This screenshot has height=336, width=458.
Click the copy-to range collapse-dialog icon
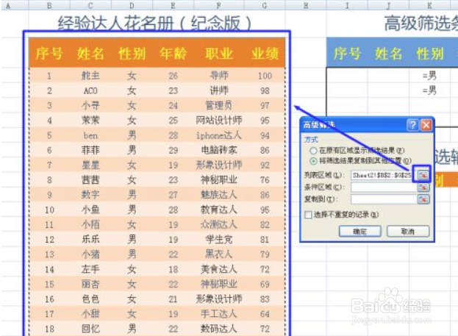coord(423,199)
